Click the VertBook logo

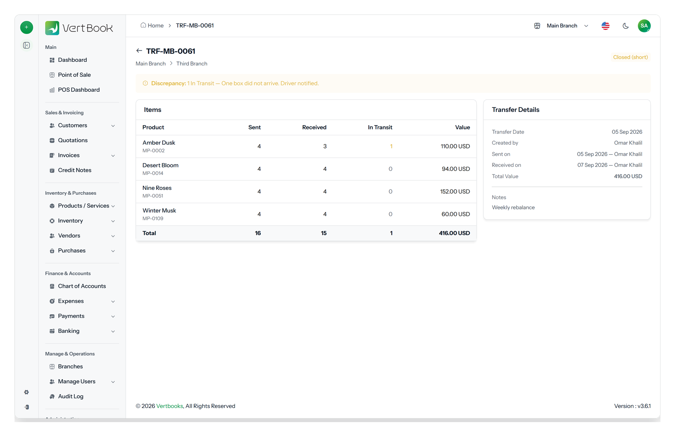(79, 28)
